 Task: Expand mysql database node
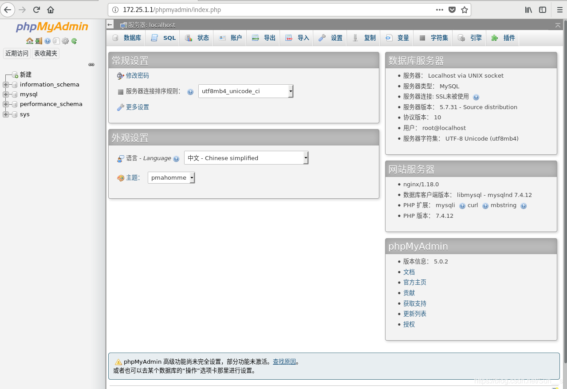click(6, 94)
